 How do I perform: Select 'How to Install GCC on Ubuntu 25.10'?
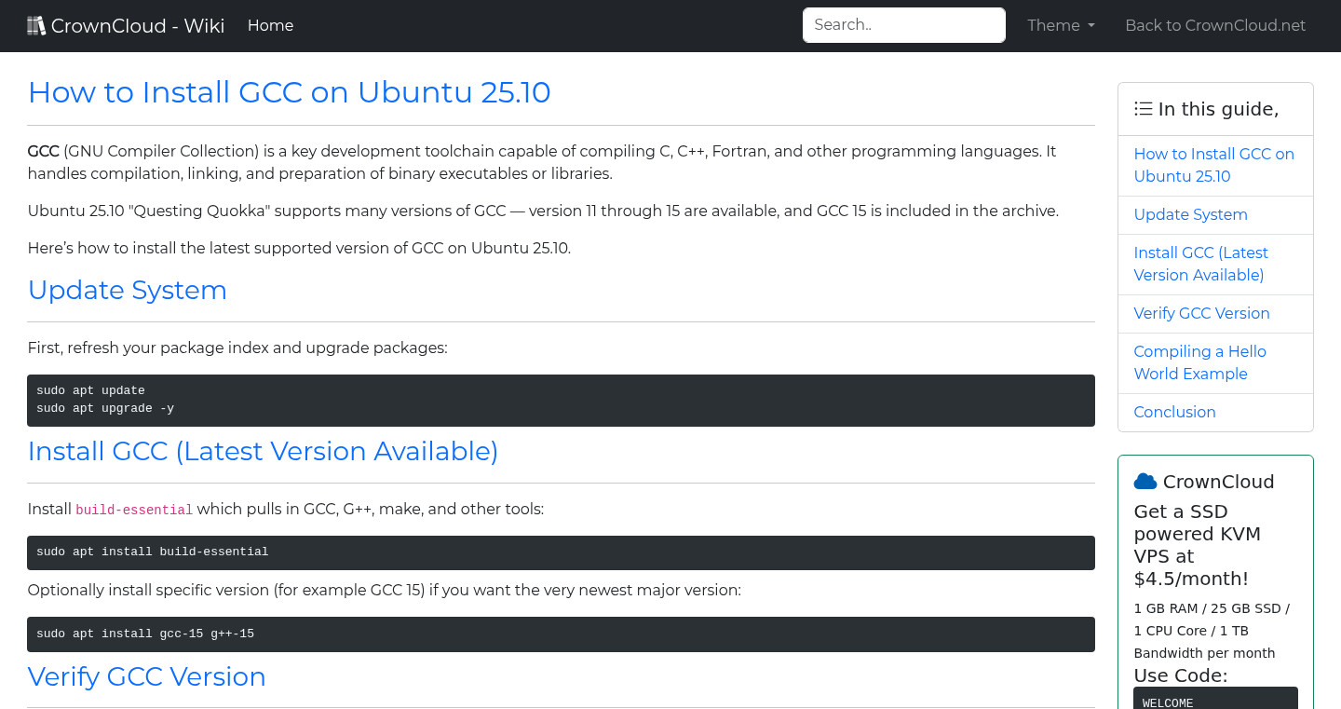[x=1213, y=165]
